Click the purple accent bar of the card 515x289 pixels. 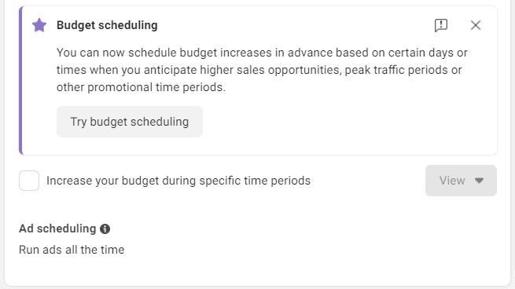pyautogui.click(x=20, y=80)
